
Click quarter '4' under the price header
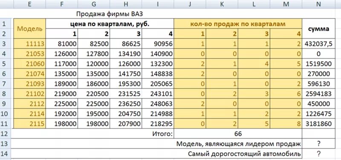[158, 34]
